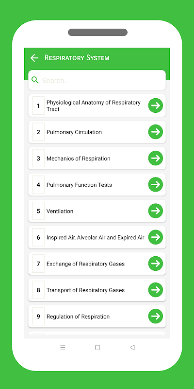Tap arrow button beside Pulmonary Circulation

(x=156, y=132)
